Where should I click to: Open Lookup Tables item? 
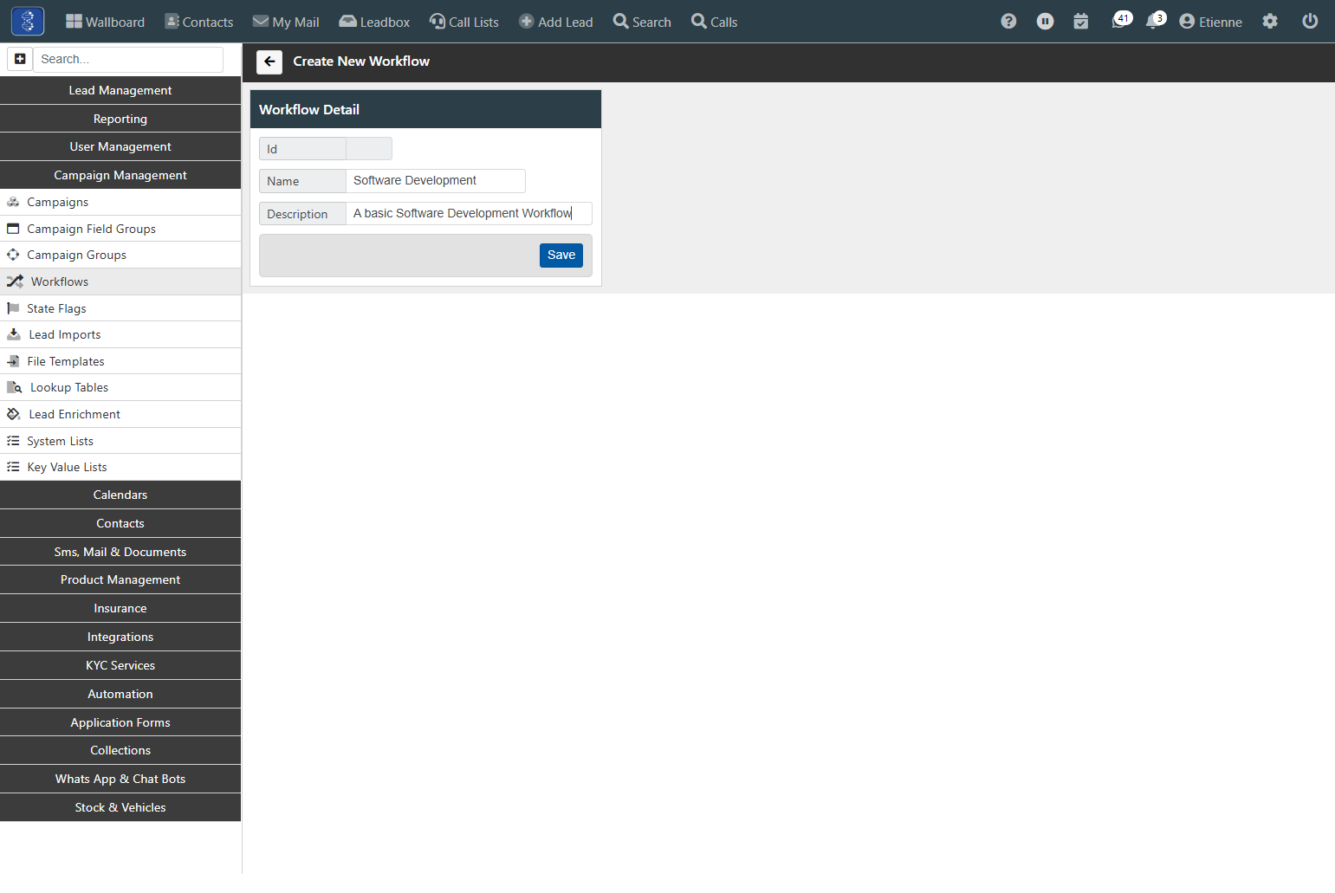(120, 387)
